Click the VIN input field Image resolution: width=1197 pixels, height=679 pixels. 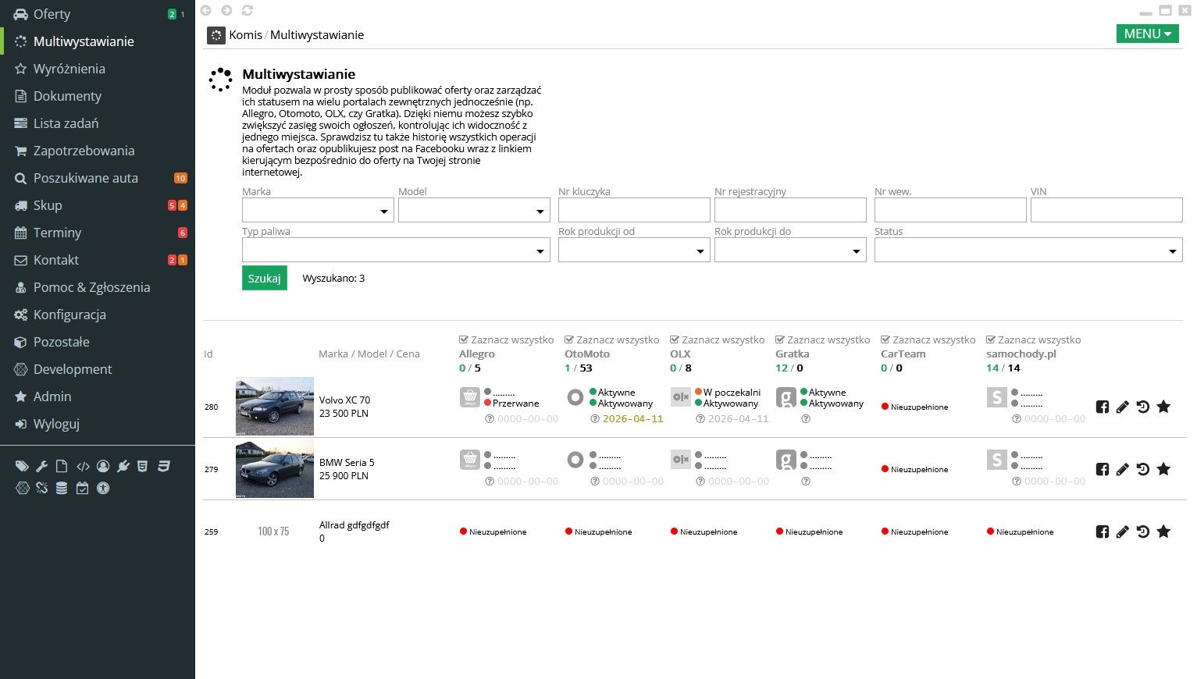coord(1106,211)
